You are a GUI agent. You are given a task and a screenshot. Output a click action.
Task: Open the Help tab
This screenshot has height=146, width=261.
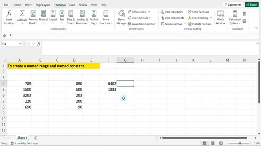pyautogui.click(x=103, y=5)
